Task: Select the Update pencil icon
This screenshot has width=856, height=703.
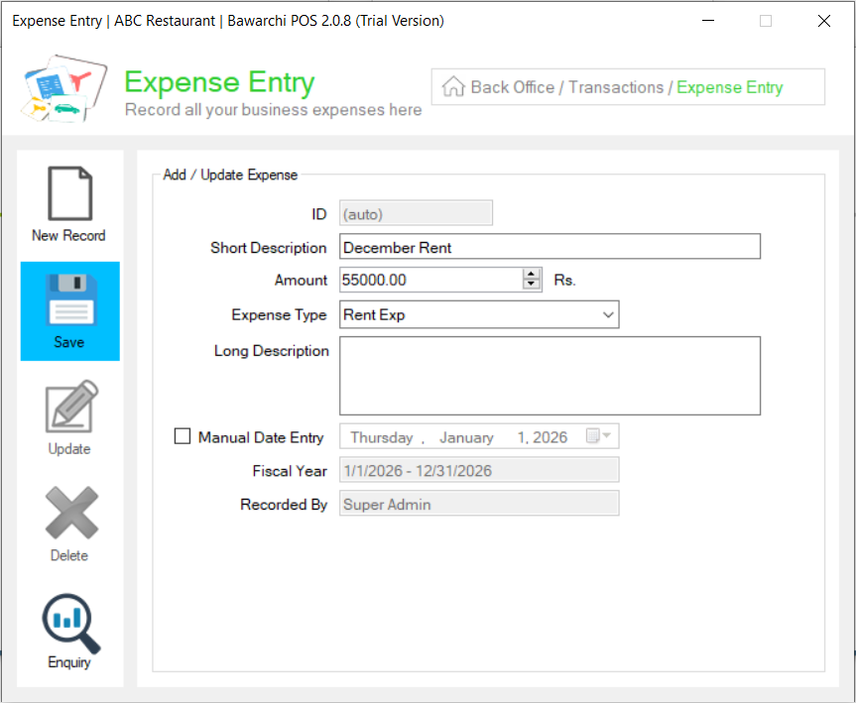Action: click(x=69, y=409)
